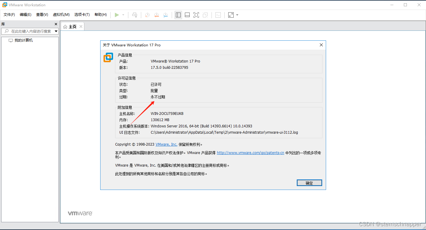Click the Windows Server 2016 host OS text
426x230 pixels.
pos(201,126)
